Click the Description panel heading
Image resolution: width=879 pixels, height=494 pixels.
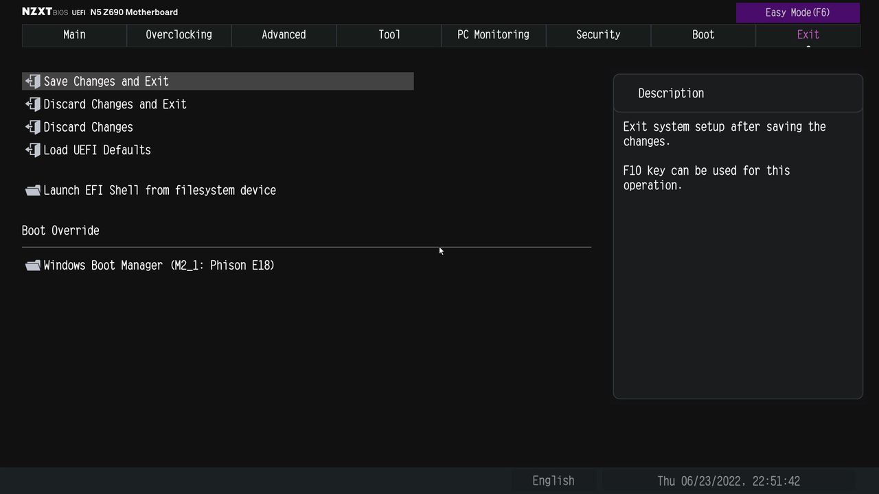click(671, 93)
